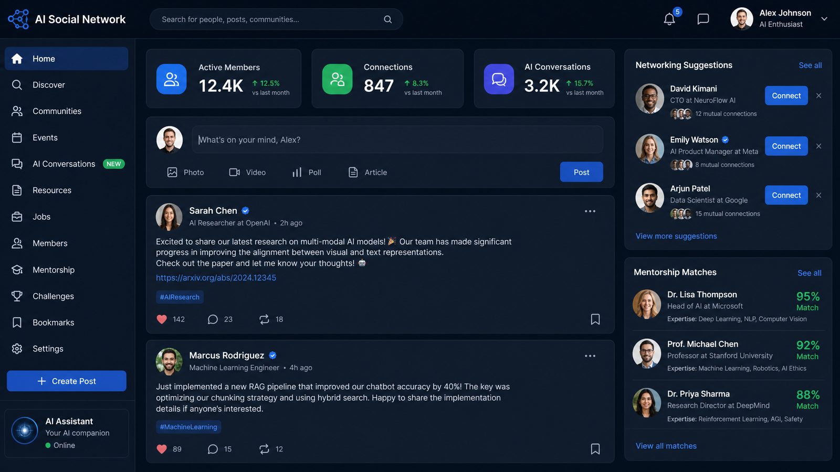This screenshot has height=472, width=840.
Task: Click the What's on your mind input
Action: pyautogui.click(x=397, y=140)
